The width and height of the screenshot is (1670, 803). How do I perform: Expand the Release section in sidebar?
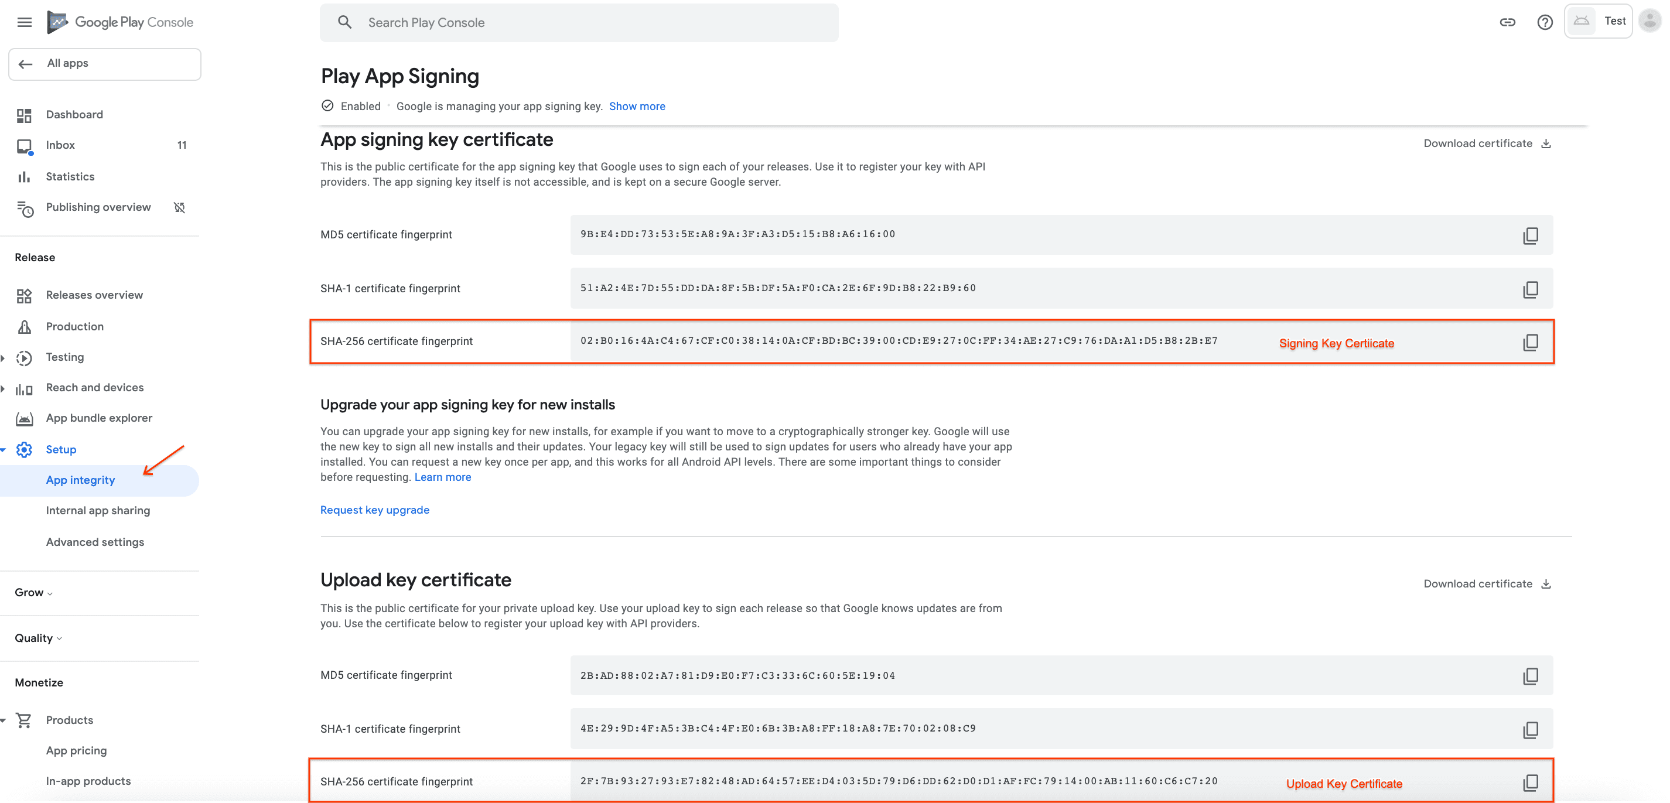(35, 257)
